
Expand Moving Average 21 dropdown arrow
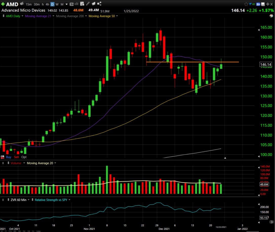tap(53, 16)
